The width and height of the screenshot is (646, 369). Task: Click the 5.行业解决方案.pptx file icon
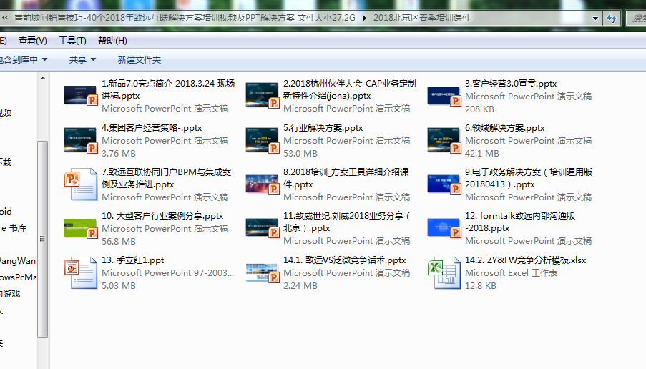[262, 140]
